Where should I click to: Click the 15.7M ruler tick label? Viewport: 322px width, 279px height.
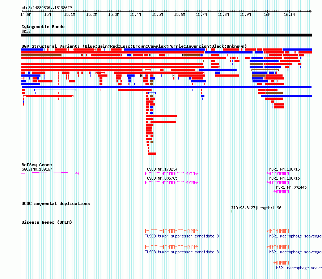coord(201,14)
